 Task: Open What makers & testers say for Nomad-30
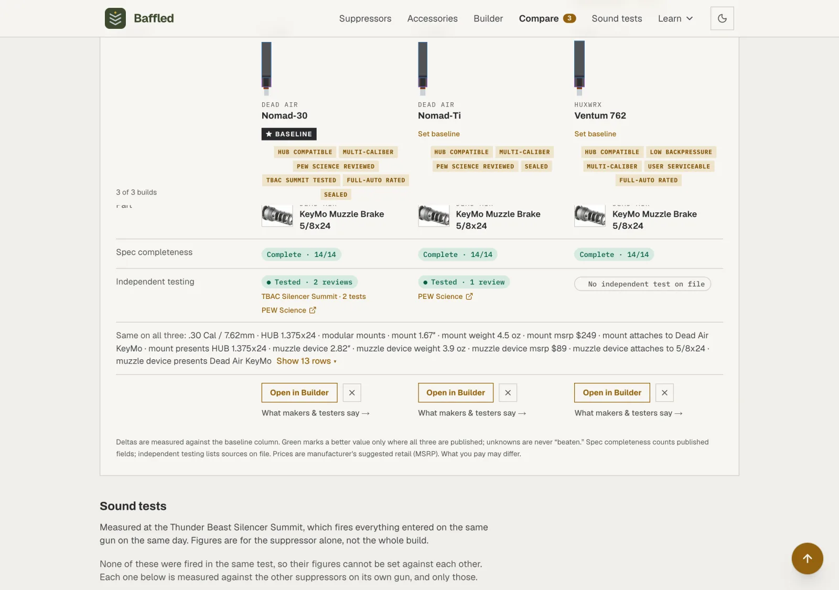[316, 413]
